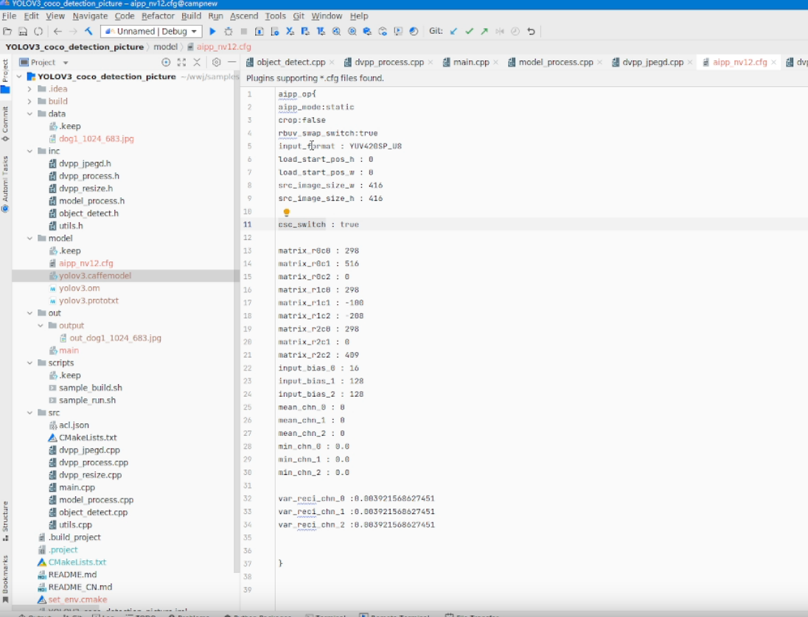
Task: Click the 'input_format : YUV420SP_U8' editor line
Action: (x=340, y=146)
